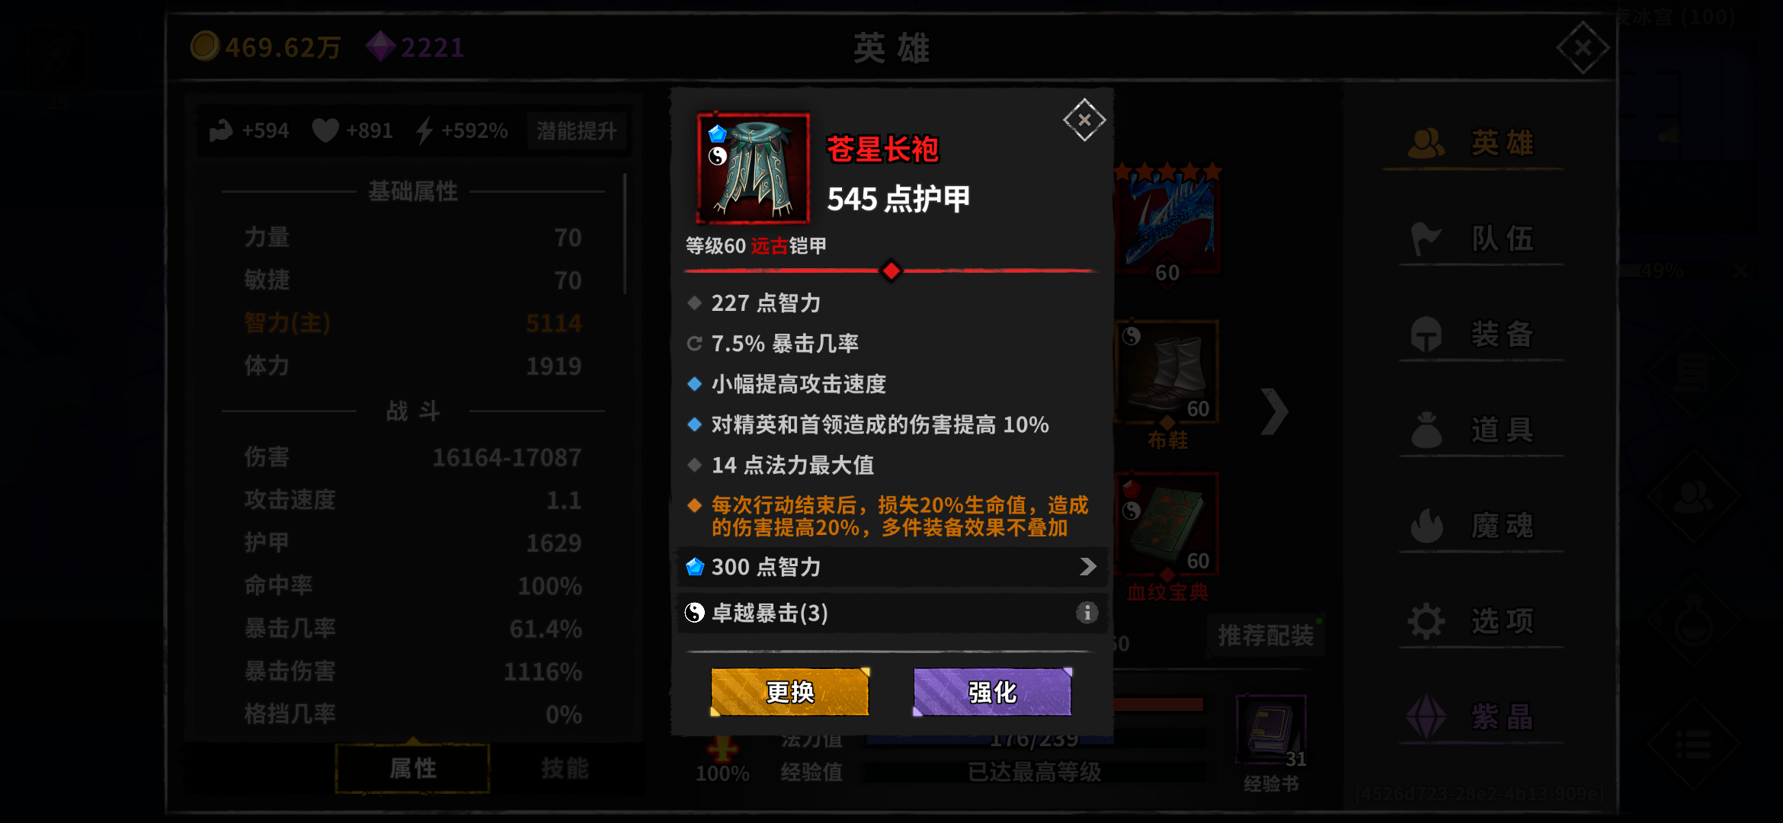This screenshot has height=823, width=1783.
Task: Select the 血纹宝典 book thumbnail
Action: 1167,524
